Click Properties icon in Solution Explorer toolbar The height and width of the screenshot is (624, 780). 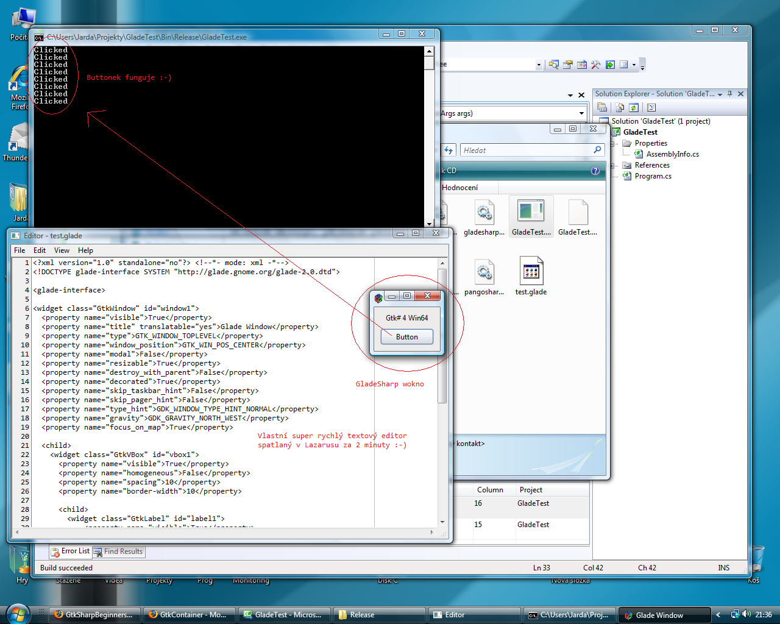602,107
